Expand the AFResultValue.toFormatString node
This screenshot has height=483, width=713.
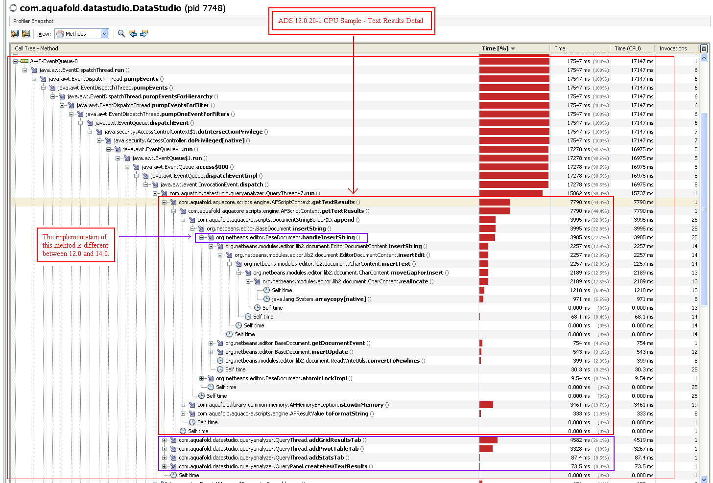(x=183, y=414)
